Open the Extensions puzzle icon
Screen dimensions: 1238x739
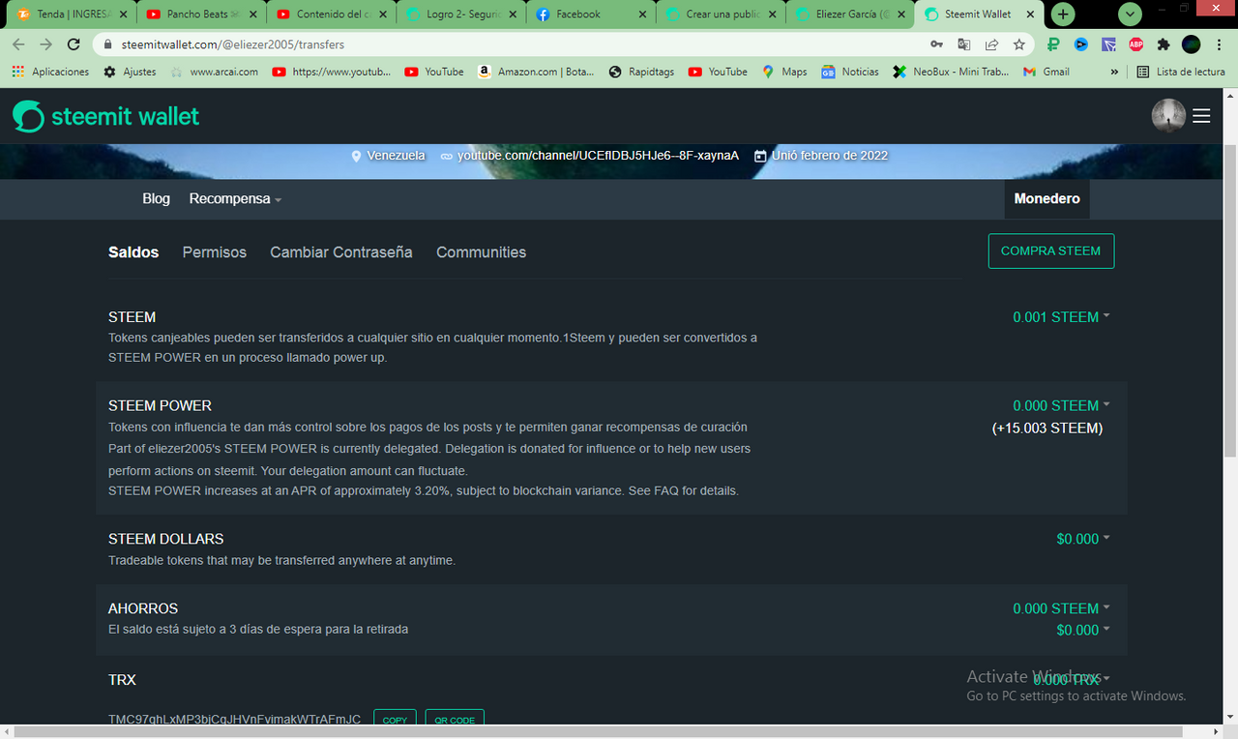coord(1164,44)
